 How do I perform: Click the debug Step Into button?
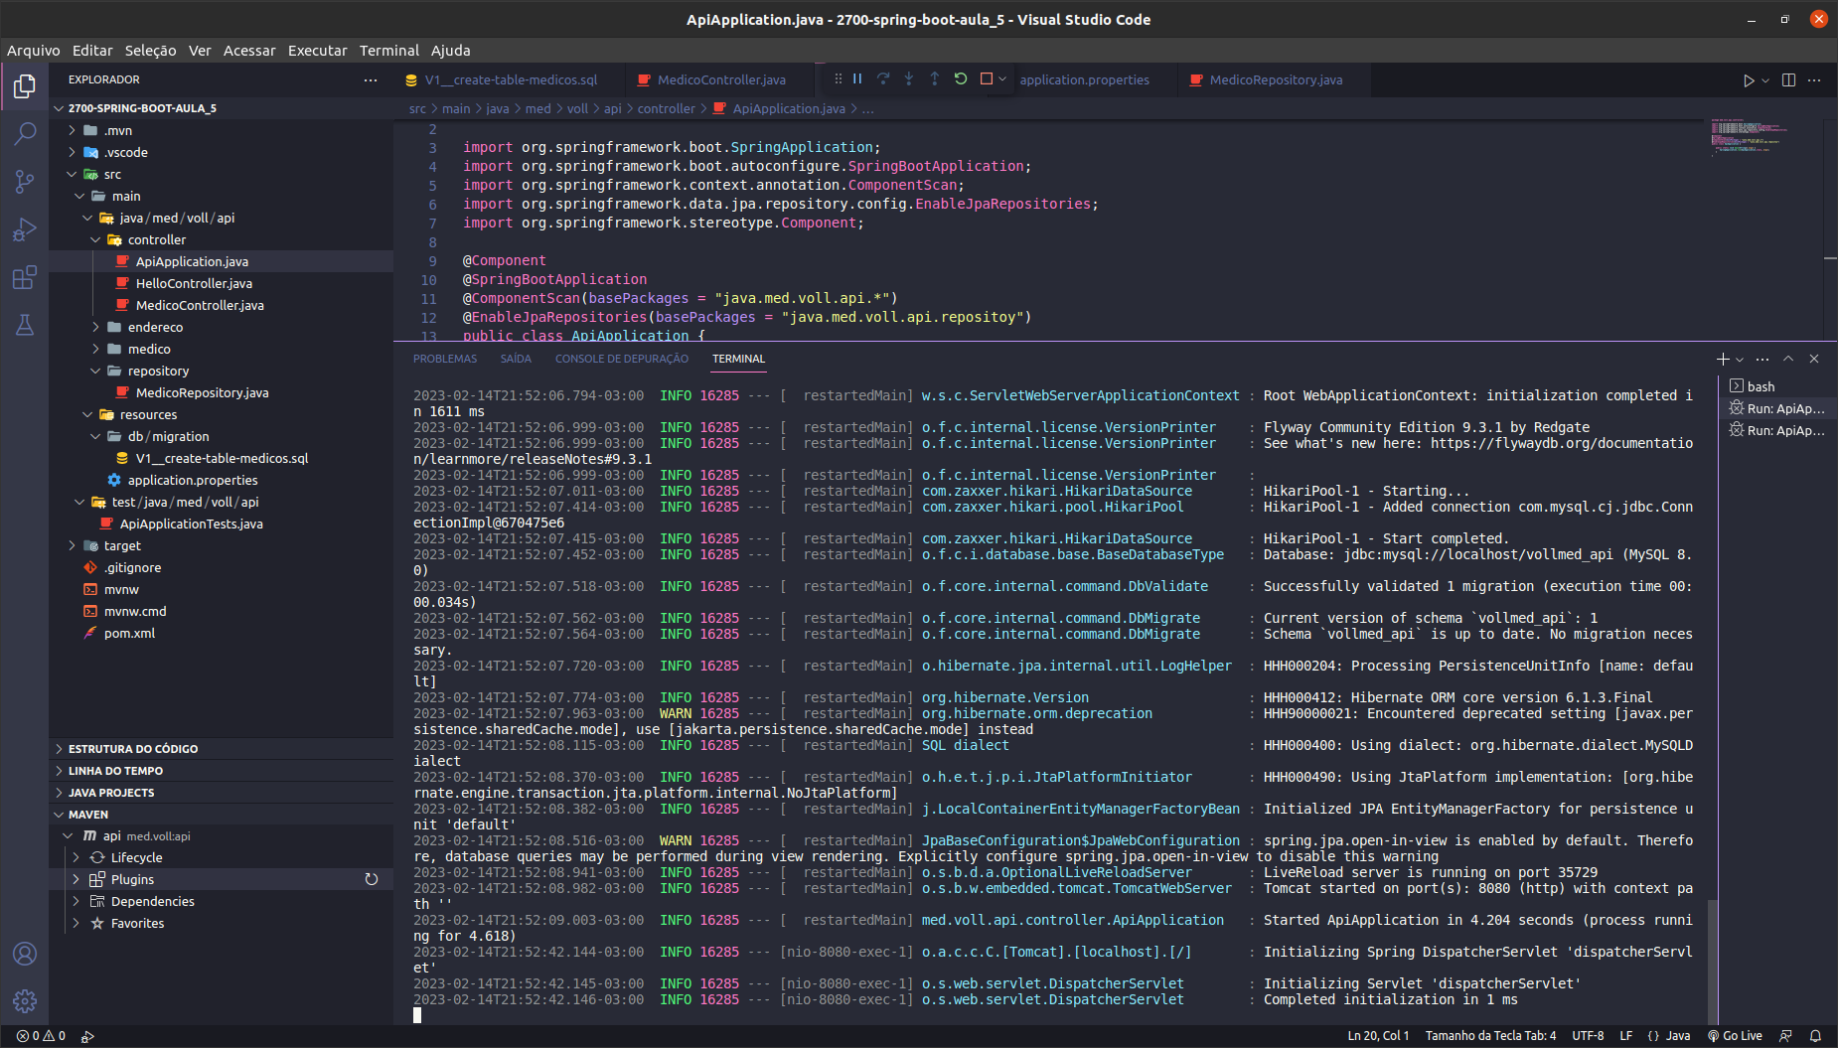point(909,78)
